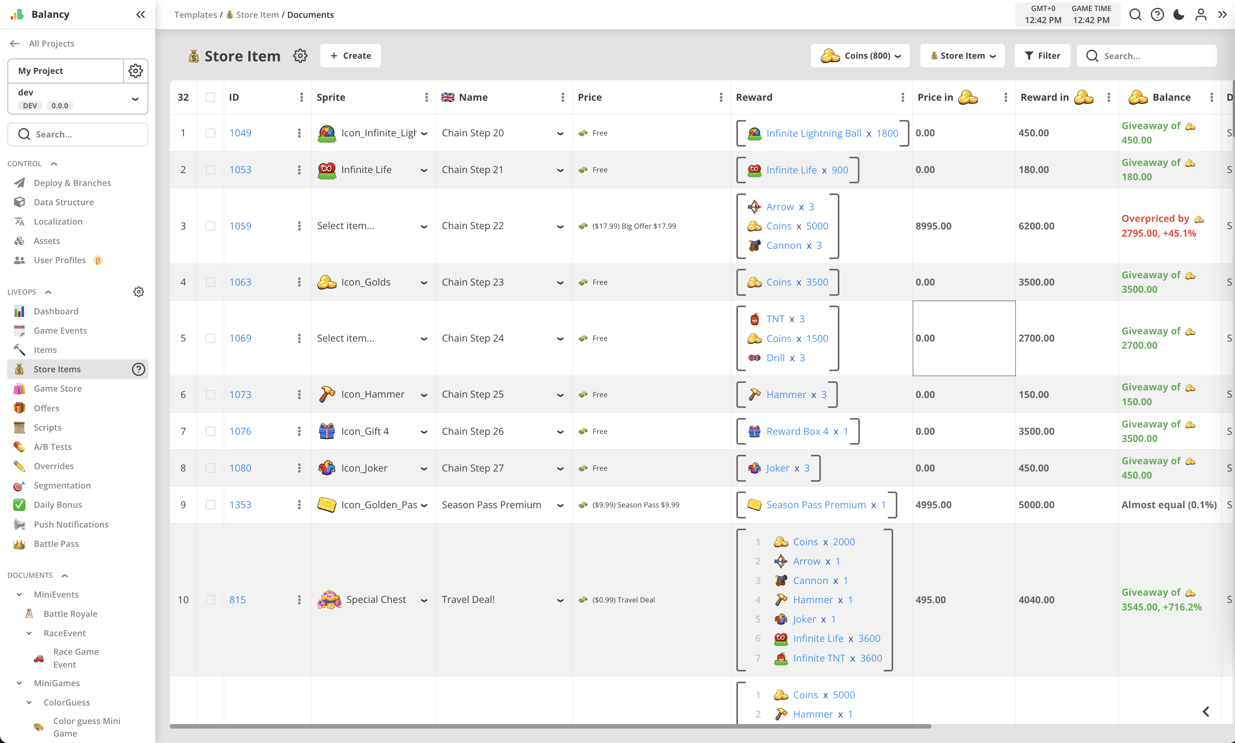Image resolution: width=1235 pixels, height=743 pixels.
Task: Open help question mark icon in top bar
Action: (x=1157, y=14)
